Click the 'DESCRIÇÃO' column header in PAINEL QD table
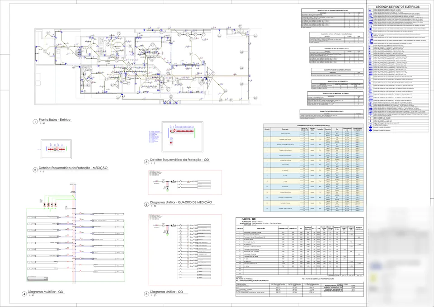The height and width of the screenshot is (307, 434). [x=261, y=228]
